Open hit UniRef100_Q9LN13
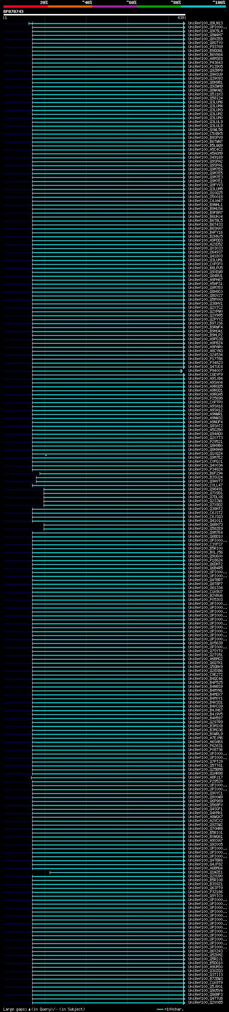The height and width of the screenshot is (1012, 229). click(205, 23)
